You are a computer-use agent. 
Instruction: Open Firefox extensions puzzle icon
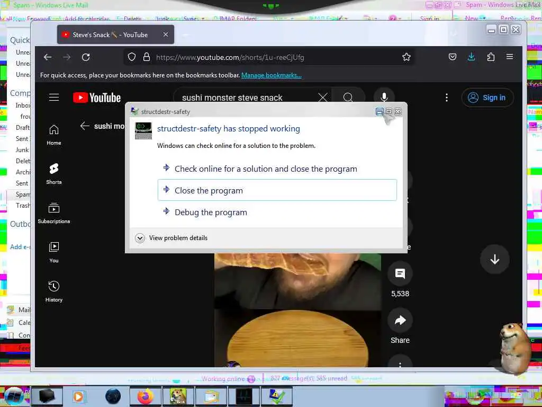pyautogui.click(x=491, y=57)
